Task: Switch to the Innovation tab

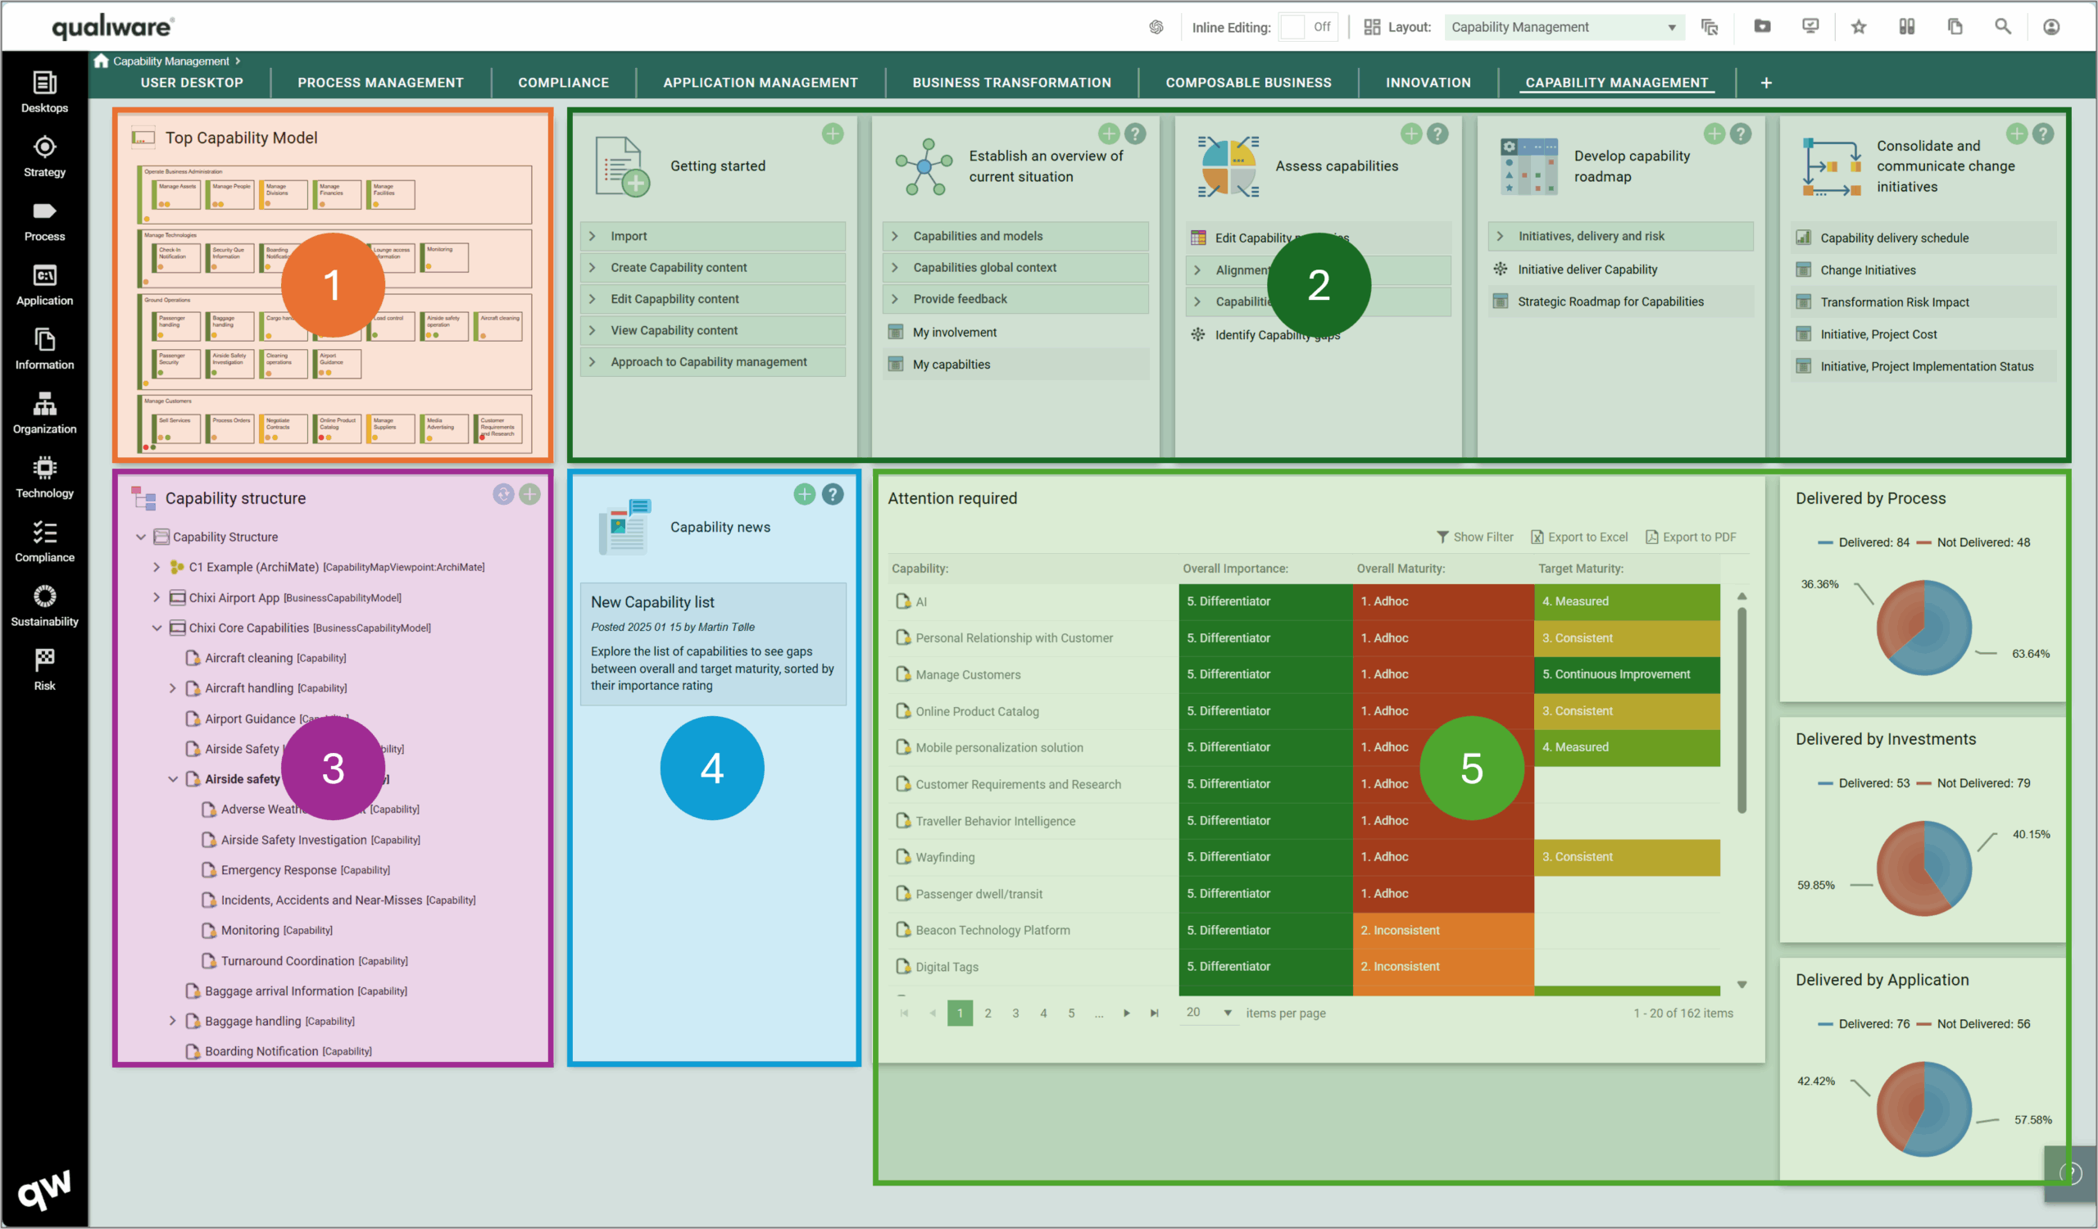Action: (x=1428, y=83)
